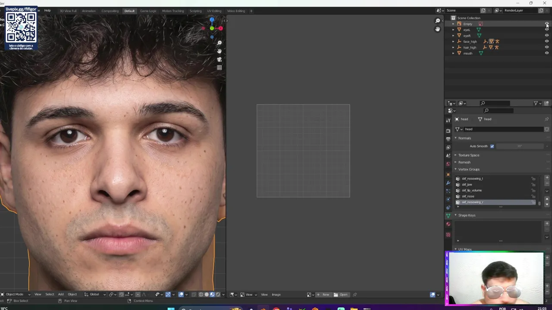The height and width of the screenshot is (310, 552).
Task: Expand the hair_high item in outliner
Action: [453, 47]
